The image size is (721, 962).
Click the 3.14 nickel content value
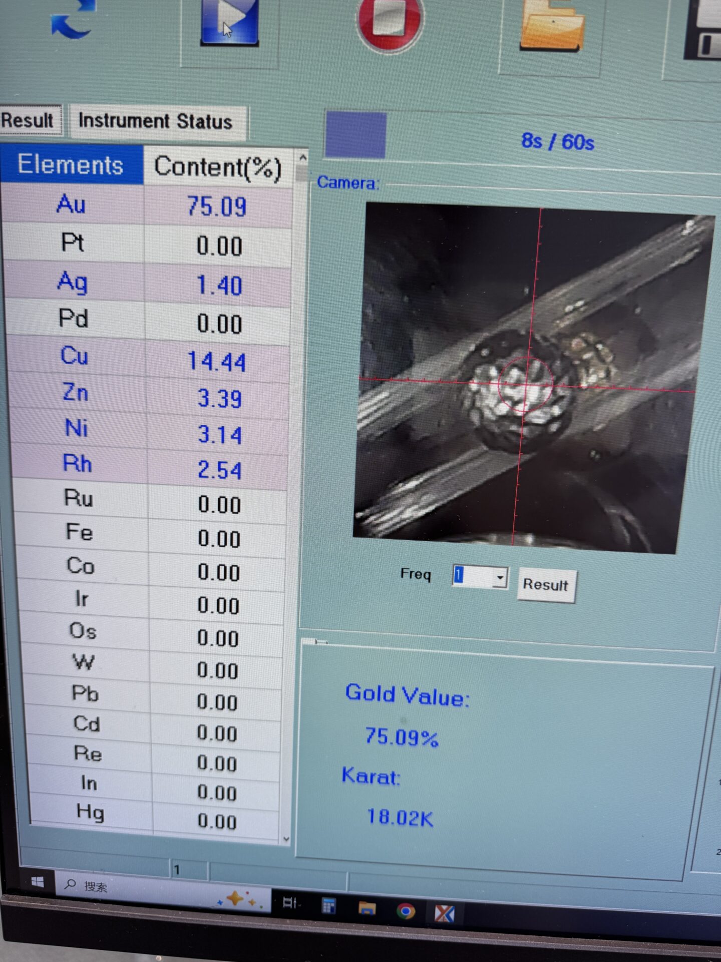(x=219, y=434)
